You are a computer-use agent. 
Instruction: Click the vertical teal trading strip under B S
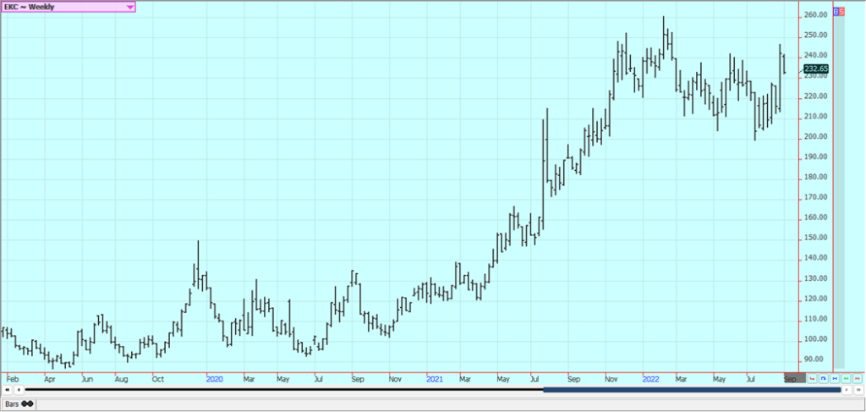click(839, 192)
